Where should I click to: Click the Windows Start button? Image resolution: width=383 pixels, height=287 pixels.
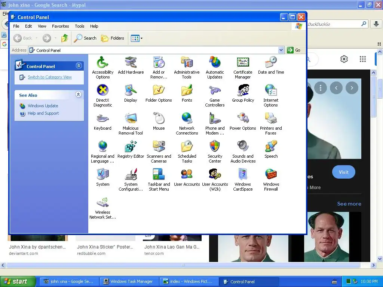(18, 281)
